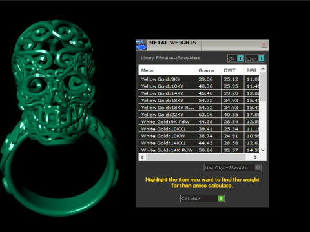The height and width of the screenshot is (232, 310).
Task: Select the Yellow Gold:10KY row
Action: (x=199, y=86)
